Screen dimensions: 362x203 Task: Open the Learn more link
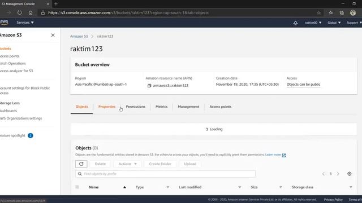[x=273, y=155]
